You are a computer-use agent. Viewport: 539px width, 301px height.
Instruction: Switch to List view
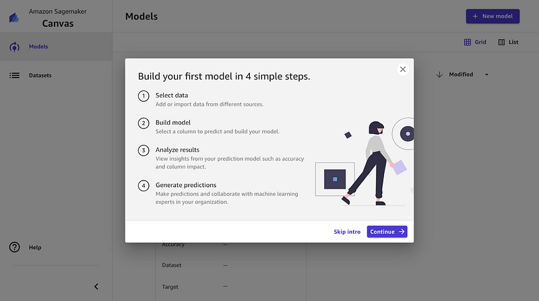click(508, 42)
